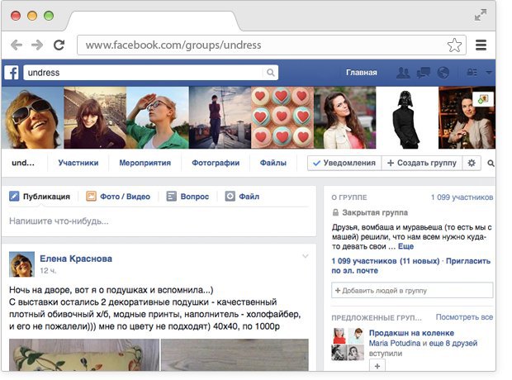This screenshot has width=512, height=380.
Task: Open the browser hamburger menu
Action: 481,45
